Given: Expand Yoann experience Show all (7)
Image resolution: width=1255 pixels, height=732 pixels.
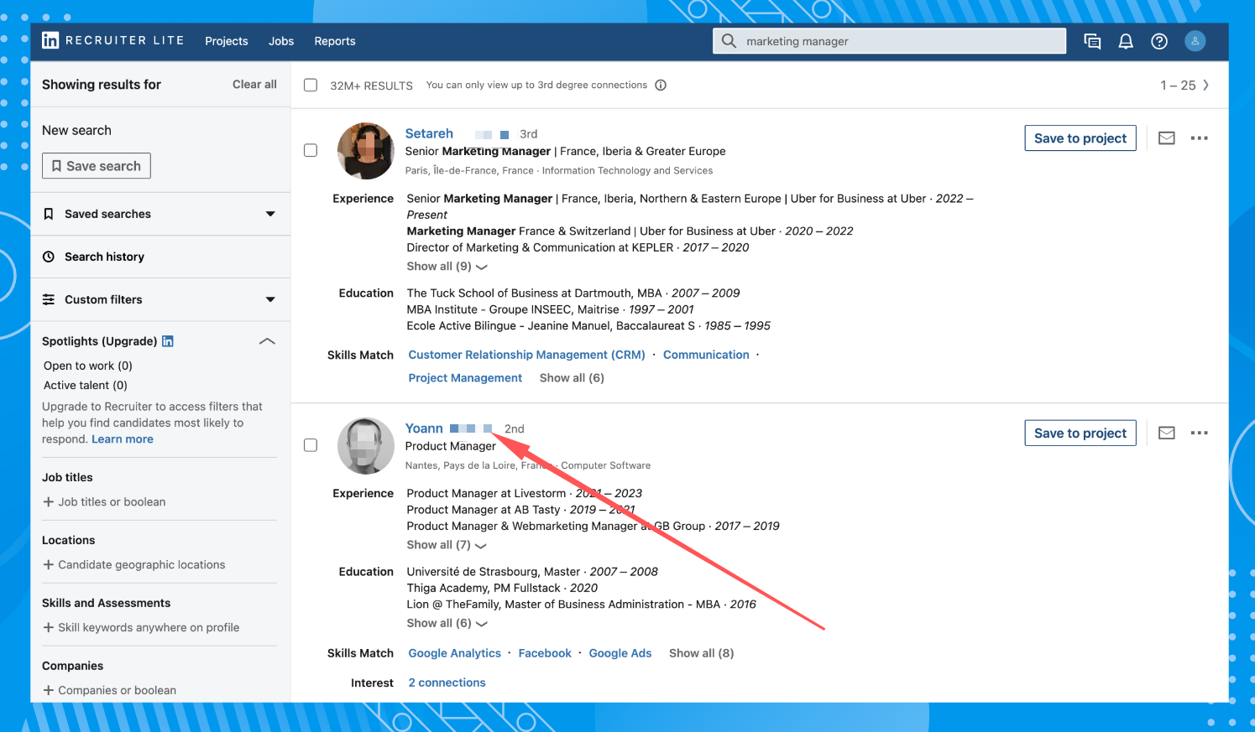Looking at the screenshot, I should point(447,545).
